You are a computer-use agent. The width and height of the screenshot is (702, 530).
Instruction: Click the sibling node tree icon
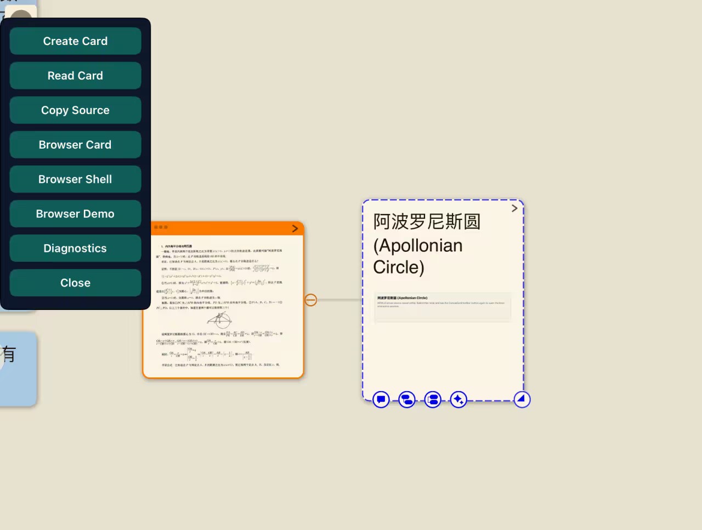[x=433, y=399]
